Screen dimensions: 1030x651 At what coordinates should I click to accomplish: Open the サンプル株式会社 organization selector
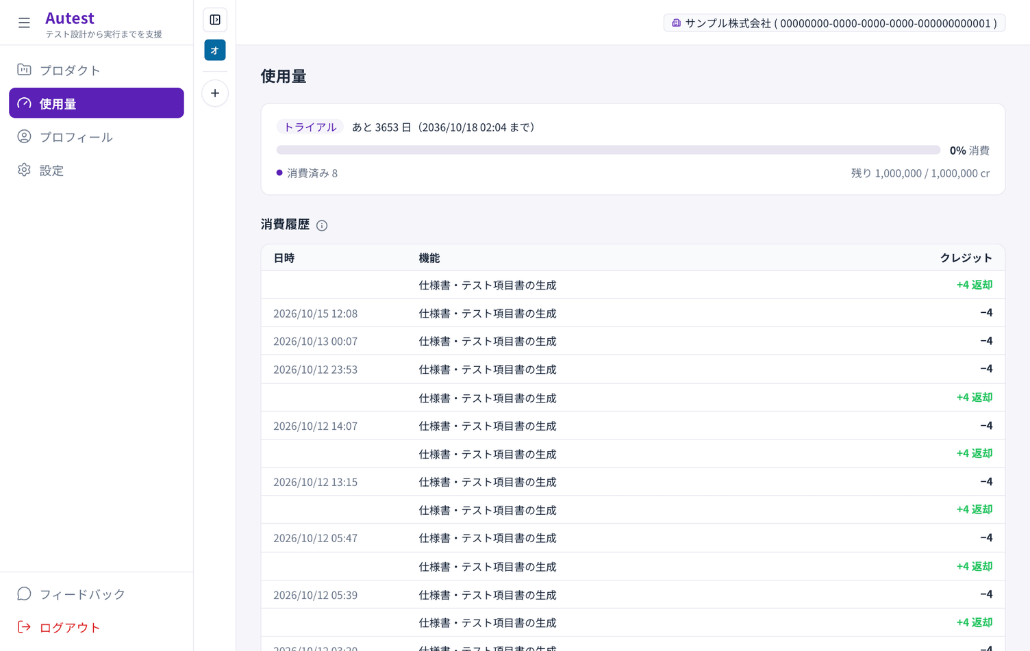pos(834,23)
